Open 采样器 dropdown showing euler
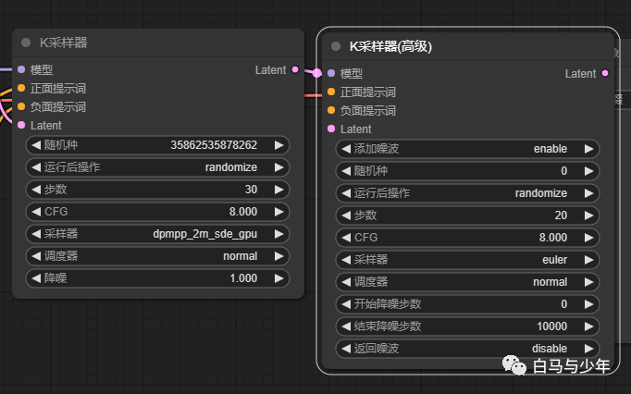 click(x=467, y=260)
